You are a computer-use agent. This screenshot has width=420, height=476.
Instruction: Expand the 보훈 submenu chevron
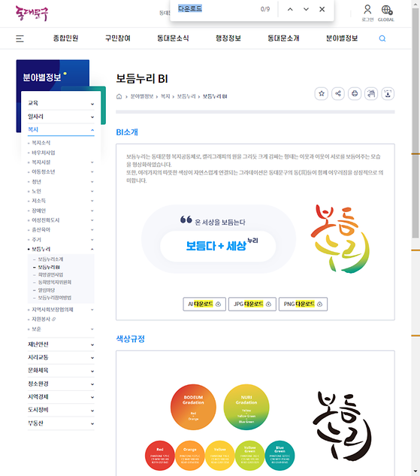click(x=92, y=329)
